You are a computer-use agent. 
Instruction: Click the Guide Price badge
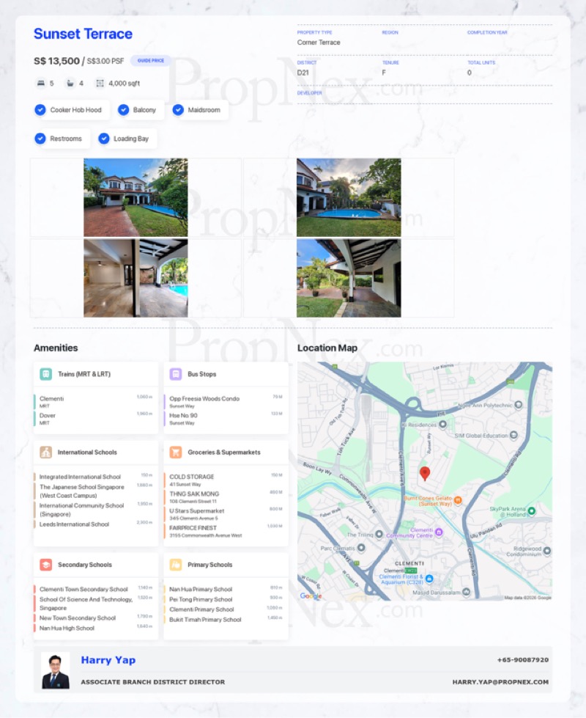pyautogui.click(x=152, y=61)
